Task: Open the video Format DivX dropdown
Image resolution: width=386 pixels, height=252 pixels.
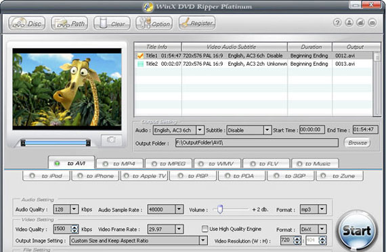Action: point(322,229)
